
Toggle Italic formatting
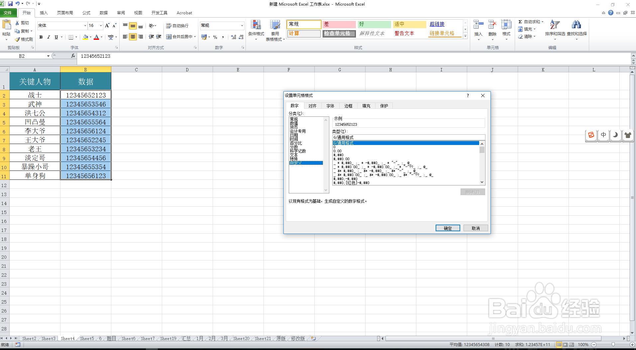pos(49,37)
